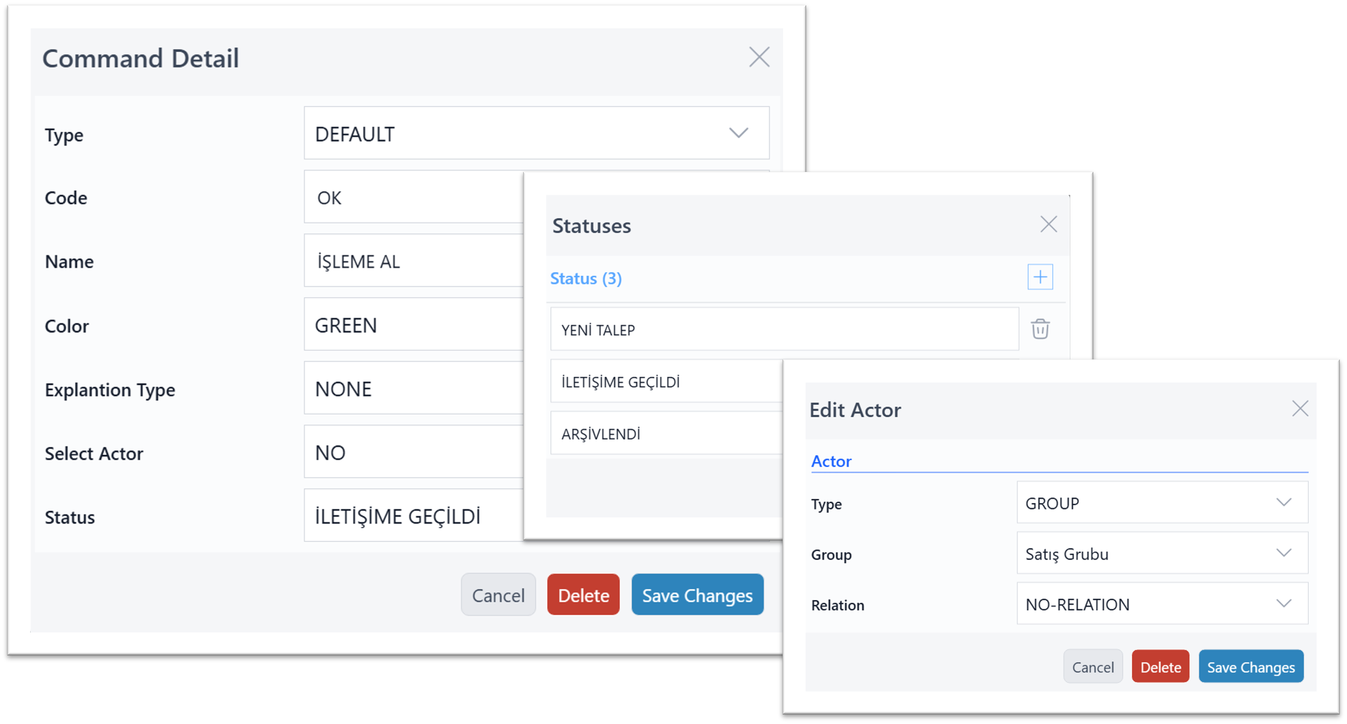The width and height of the screenshot is (1347, 724).
Task: Open the Command Detail Type dropdown showing DEFAULT
Action: tap(536, 133)
